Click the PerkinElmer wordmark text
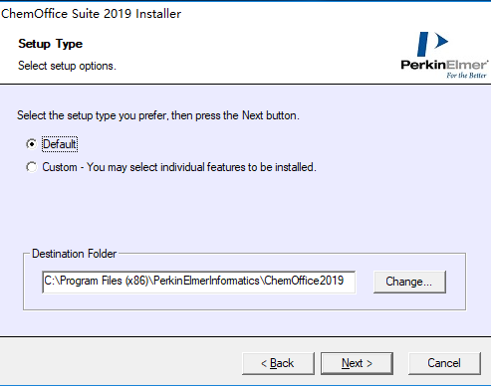 tap(444, 65)
